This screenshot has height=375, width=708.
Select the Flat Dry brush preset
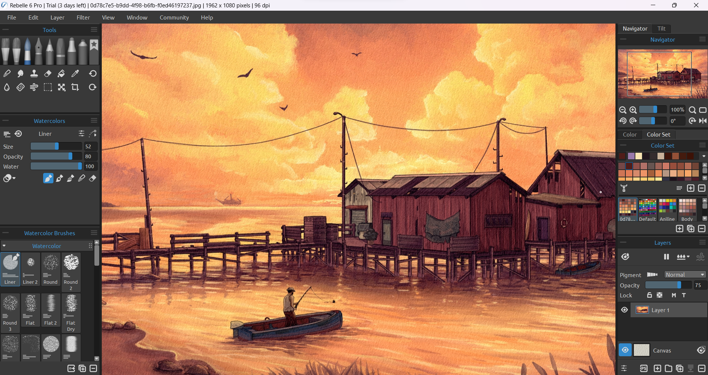pyautogui.click(x=71, y=313)
